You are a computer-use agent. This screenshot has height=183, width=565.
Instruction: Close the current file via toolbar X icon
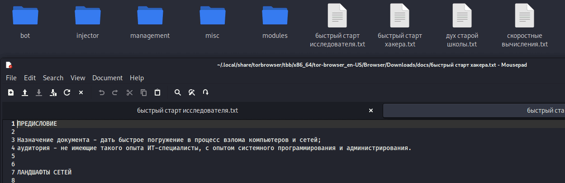click(x=81, y=92)
